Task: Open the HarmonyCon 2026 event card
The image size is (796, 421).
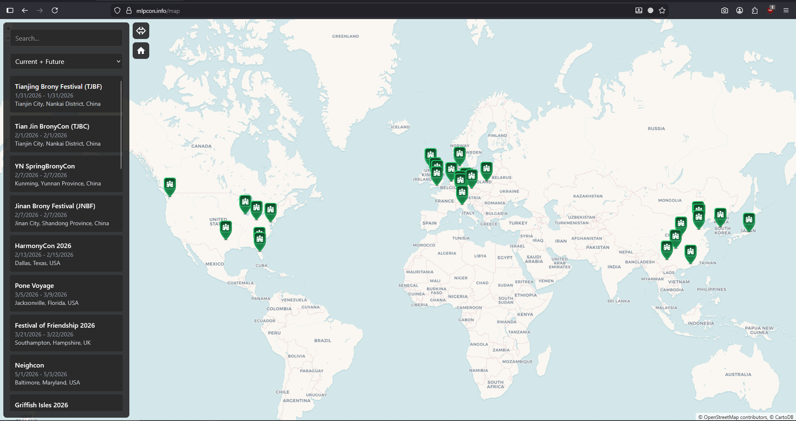Action: [x=66, y=253]
